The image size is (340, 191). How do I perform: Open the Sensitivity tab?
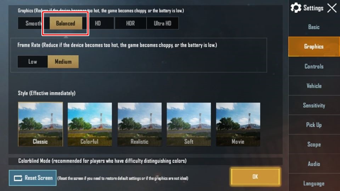(x=314, y=105)
